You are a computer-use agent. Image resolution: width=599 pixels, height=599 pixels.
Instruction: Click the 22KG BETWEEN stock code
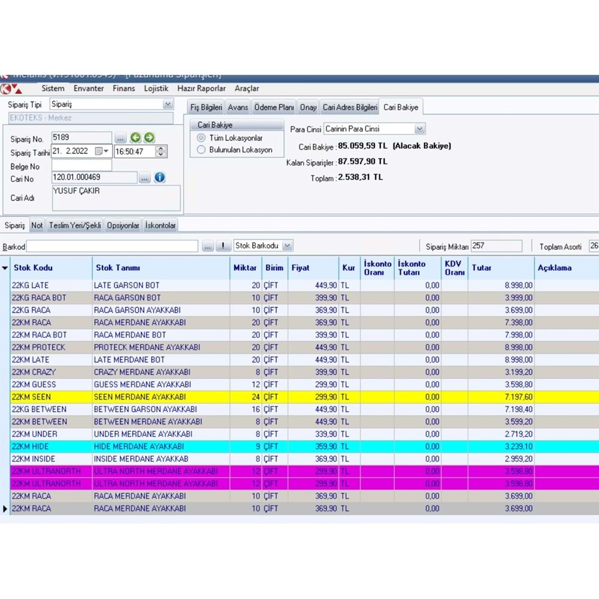pos(51,410)
